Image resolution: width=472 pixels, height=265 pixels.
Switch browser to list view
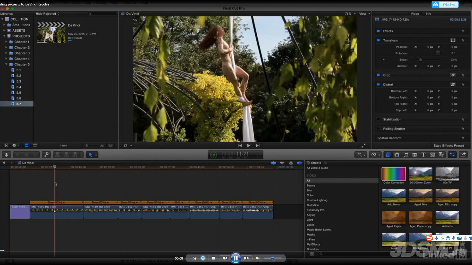pyautogui.click(x=35, y=145)
